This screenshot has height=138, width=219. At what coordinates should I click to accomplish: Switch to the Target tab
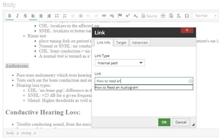click(121, 43)
